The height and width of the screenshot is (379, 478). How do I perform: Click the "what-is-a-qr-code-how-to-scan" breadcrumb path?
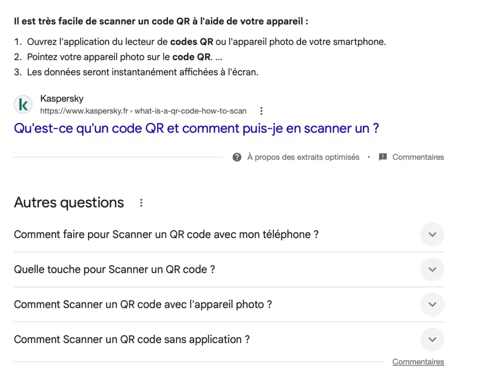[x=190, y=111]
